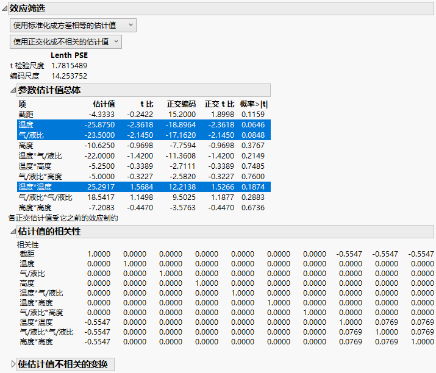Click the probability value 0.0848
Screen dimensions: 436x373
pos(253,135)
